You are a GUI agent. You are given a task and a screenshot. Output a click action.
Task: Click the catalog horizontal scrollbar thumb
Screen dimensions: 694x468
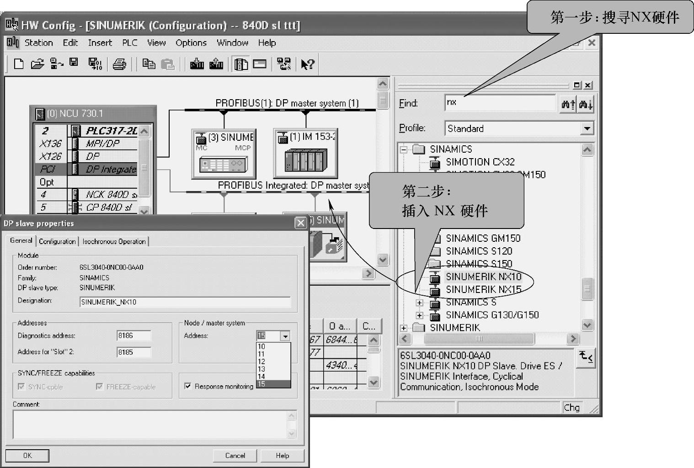[x=479, y=339]
